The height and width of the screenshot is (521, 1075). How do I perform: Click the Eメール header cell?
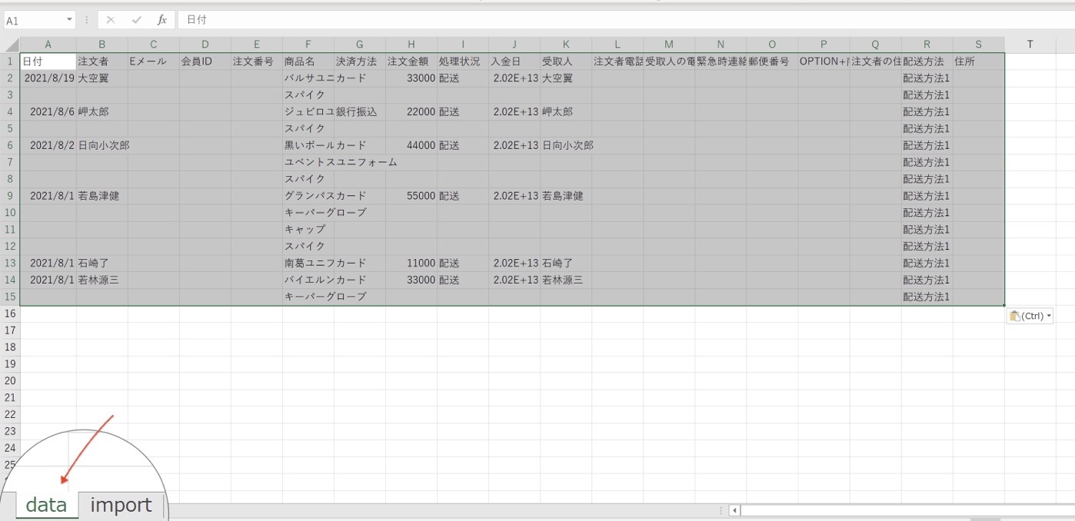(x=154, y=61)
